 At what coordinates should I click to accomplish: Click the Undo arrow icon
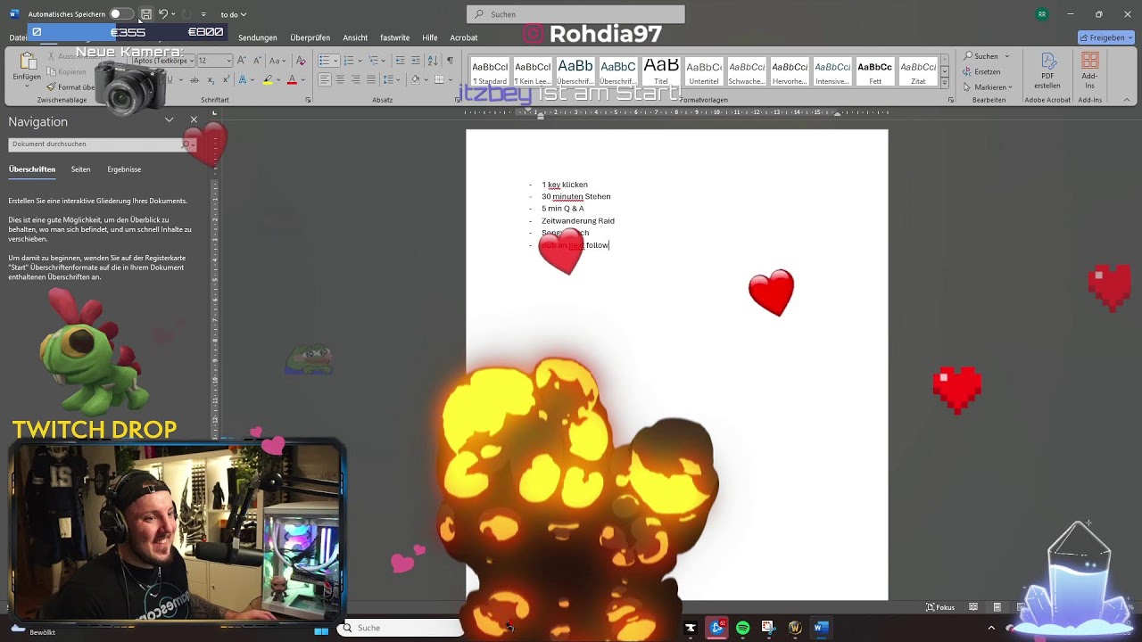(162, 14)
